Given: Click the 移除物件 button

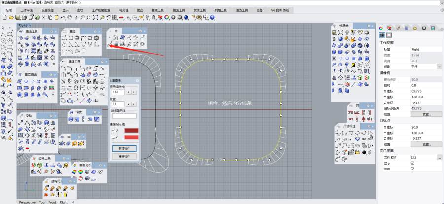Looking at the screenshot, I should tap(124, 156).
